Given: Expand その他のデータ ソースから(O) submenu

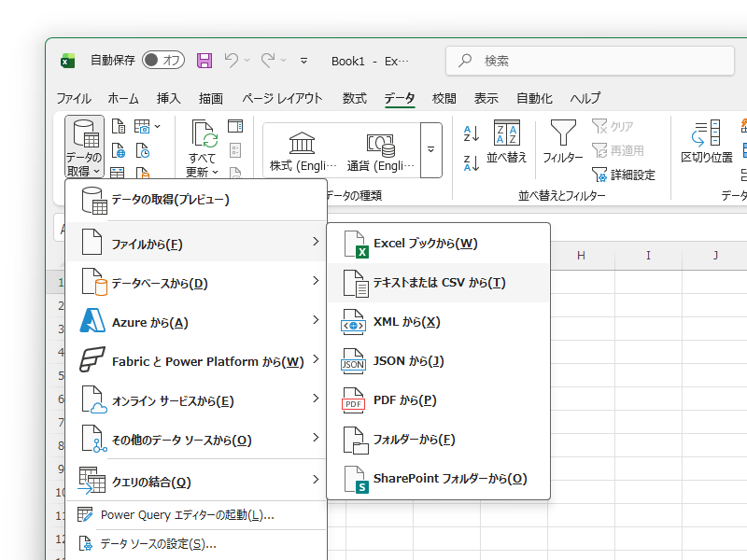Looking at the screenshot, I should 196,438.
